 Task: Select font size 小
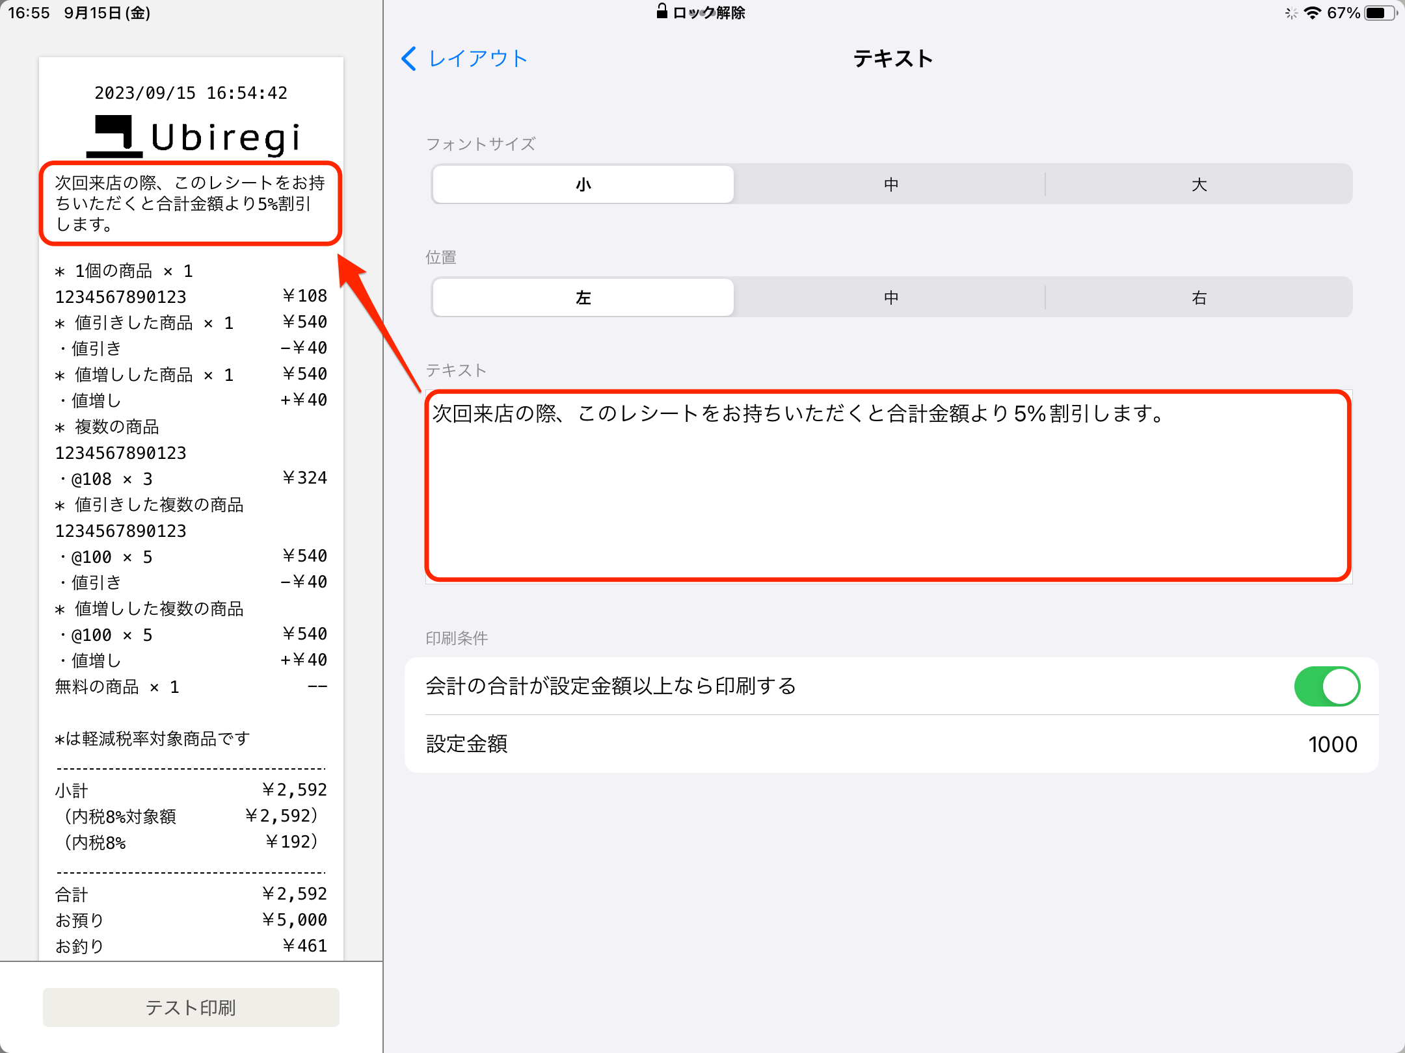pyautogui.click(x=583, y=185)
